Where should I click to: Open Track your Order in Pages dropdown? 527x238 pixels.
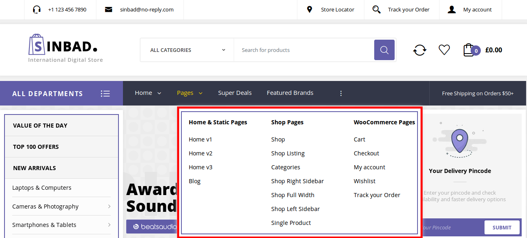[377, 195]
